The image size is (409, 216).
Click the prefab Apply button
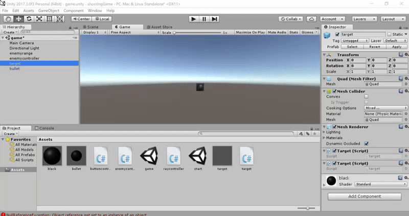coord(397,47)
